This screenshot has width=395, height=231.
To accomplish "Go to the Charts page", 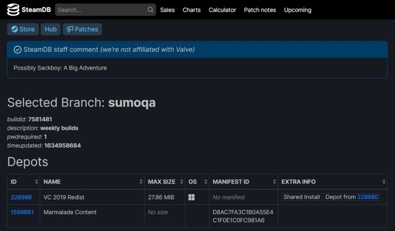I will pyautogui.click(x=192, y=10).
